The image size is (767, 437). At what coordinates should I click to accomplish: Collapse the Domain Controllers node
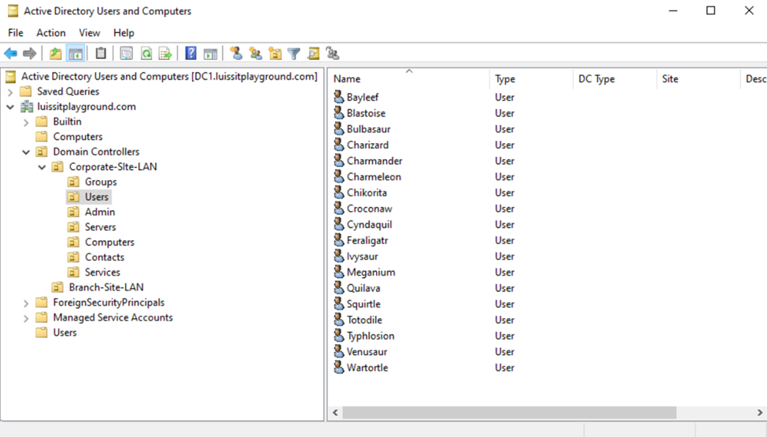26,152
